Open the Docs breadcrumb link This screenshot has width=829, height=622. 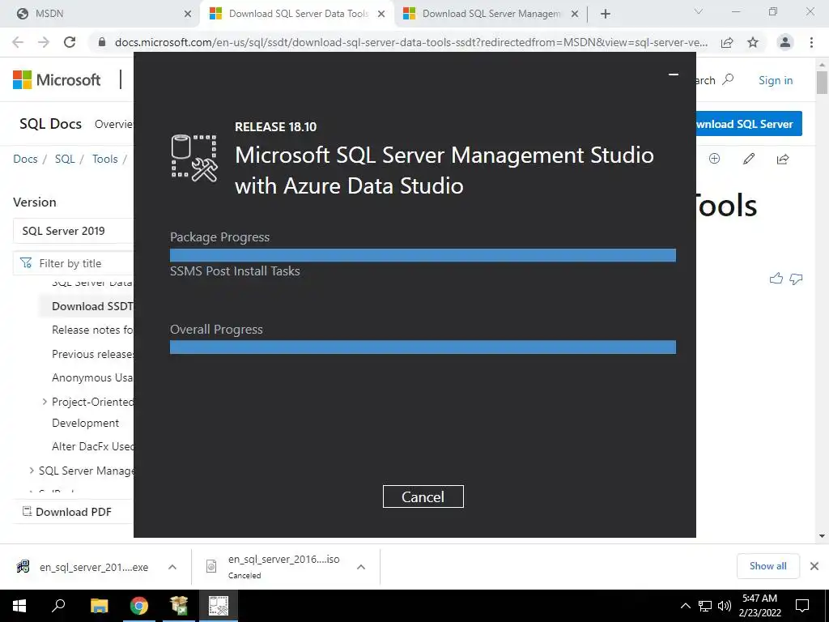point(25,159)
